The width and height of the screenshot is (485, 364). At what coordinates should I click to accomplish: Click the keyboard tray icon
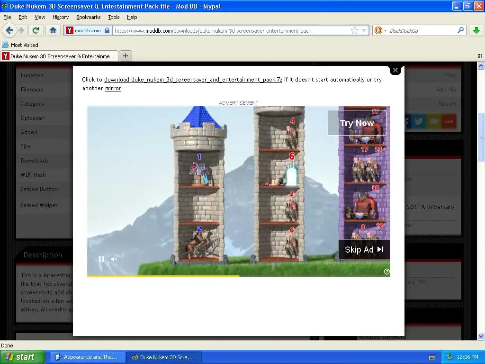[432, 357]
